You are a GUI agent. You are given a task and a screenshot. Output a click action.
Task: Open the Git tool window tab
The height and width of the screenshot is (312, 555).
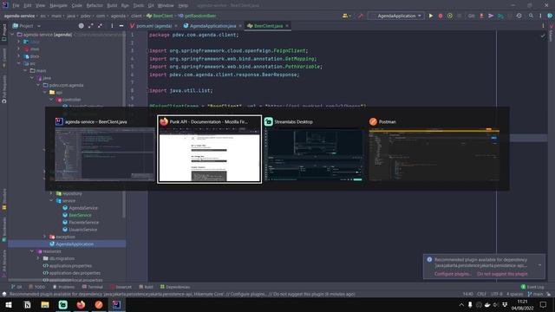(16, 287)
